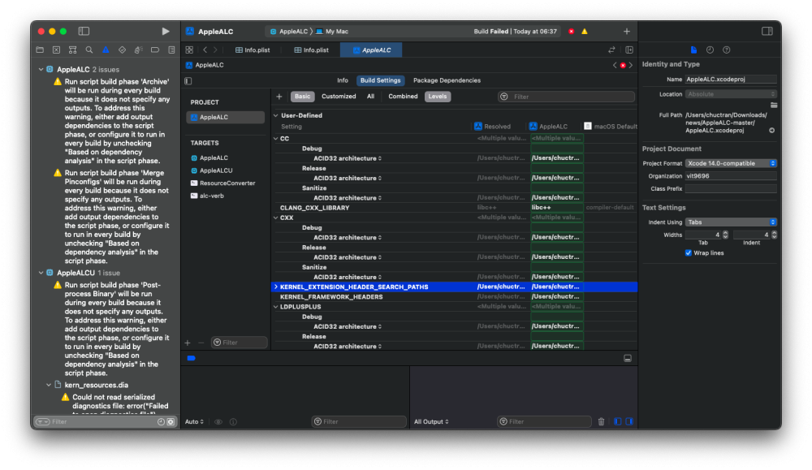812x470 pixels.
Task: Toggle the inspectors panel at top right
Action: (x=767, y=32)
